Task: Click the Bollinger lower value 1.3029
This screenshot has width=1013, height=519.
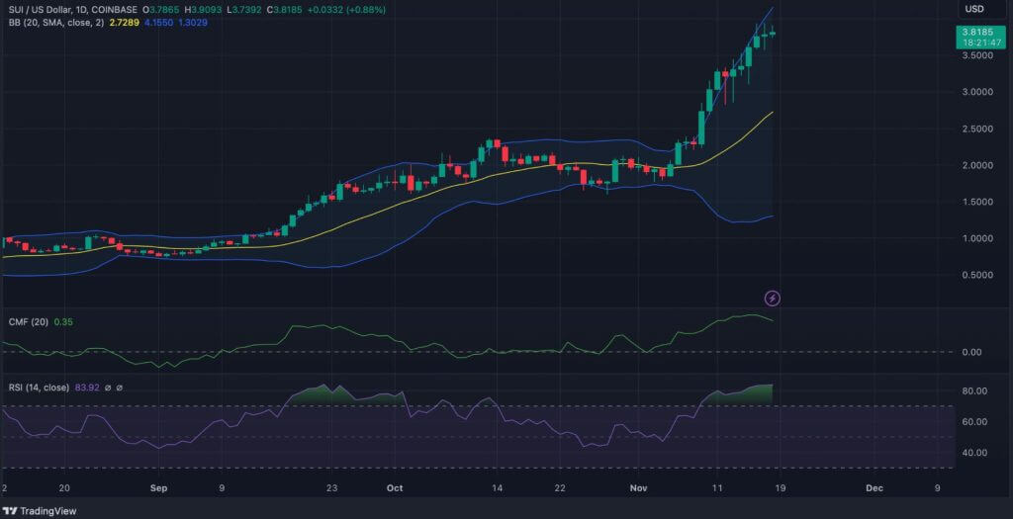Action: tap(192, 23)
